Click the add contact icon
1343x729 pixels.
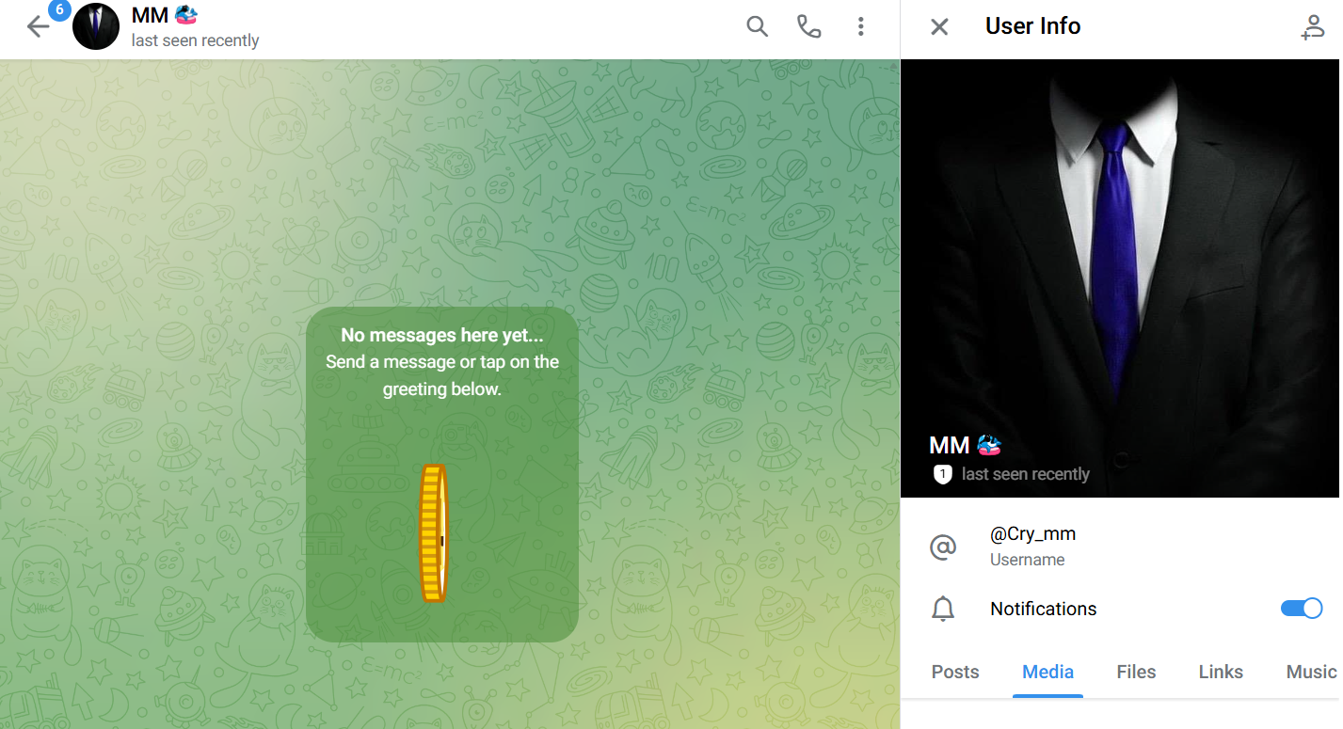1312,27
